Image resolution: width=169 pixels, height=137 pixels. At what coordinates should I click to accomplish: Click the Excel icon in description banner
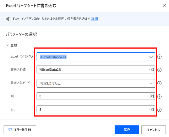(x=8, y=19)
